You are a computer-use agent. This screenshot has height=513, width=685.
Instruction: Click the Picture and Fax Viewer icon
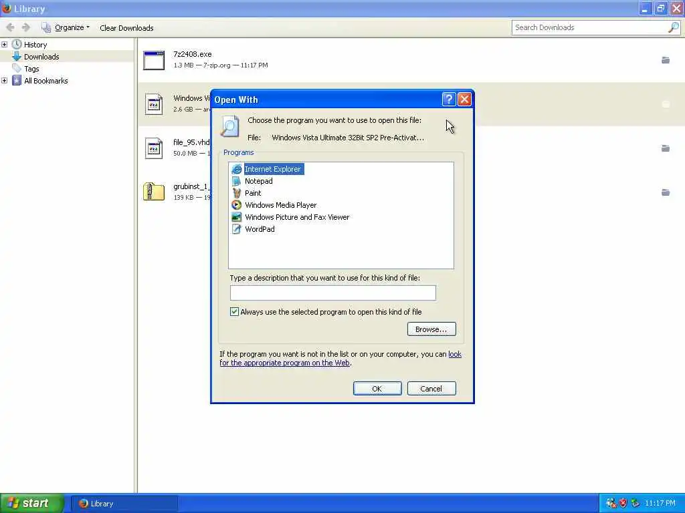pyautogui.click(x=236, y=217)
